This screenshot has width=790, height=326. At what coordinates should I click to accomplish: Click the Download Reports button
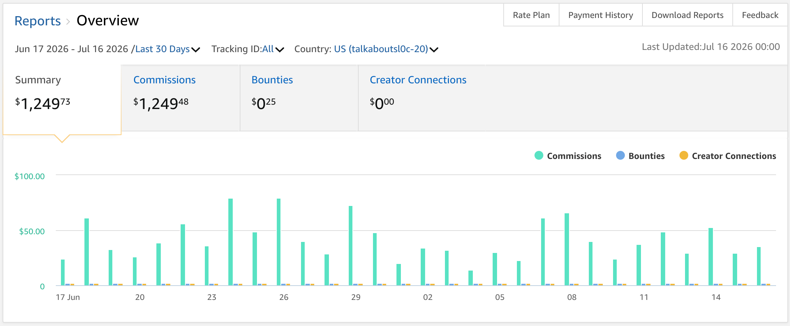688,15
